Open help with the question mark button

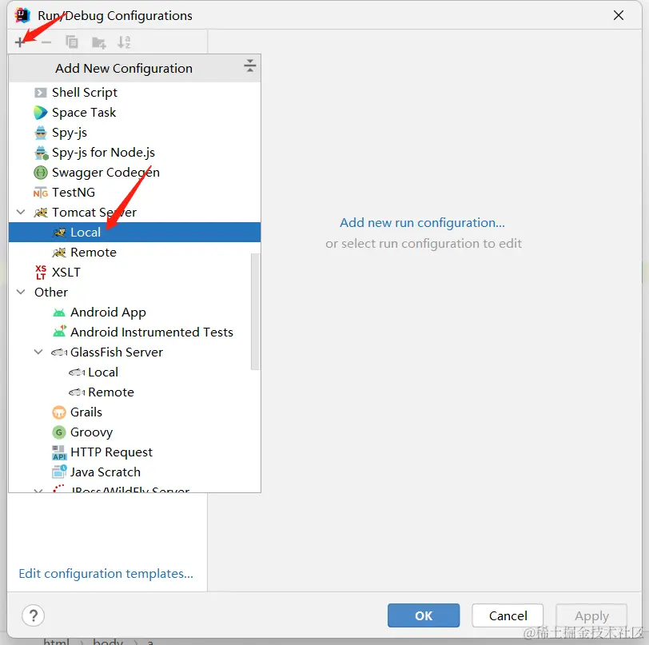pyautogui.click(x=33, y=615)
